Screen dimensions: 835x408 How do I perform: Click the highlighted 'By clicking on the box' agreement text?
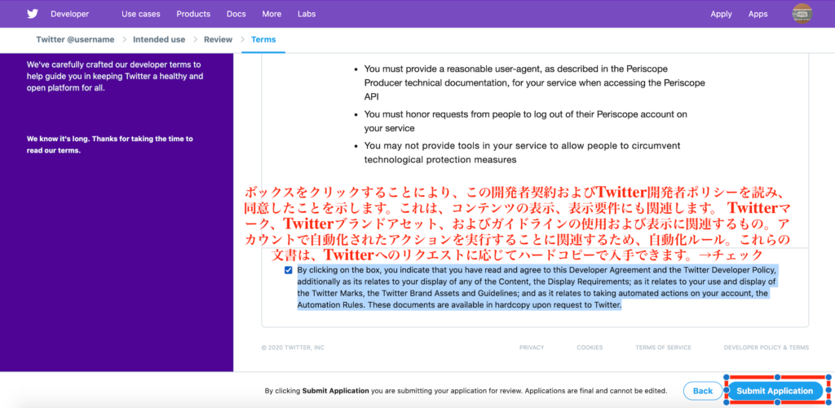coord(537,287)
